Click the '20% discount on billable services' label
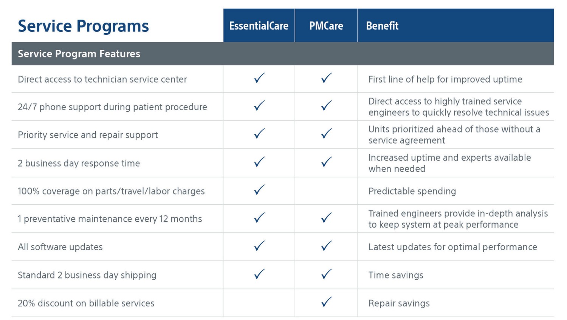Viewport: 567px width, 320px height. (86, 303)
